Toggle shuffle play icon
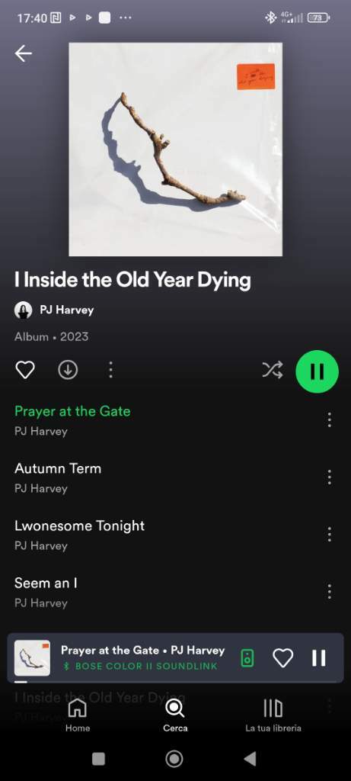 (x=273, y=370)
